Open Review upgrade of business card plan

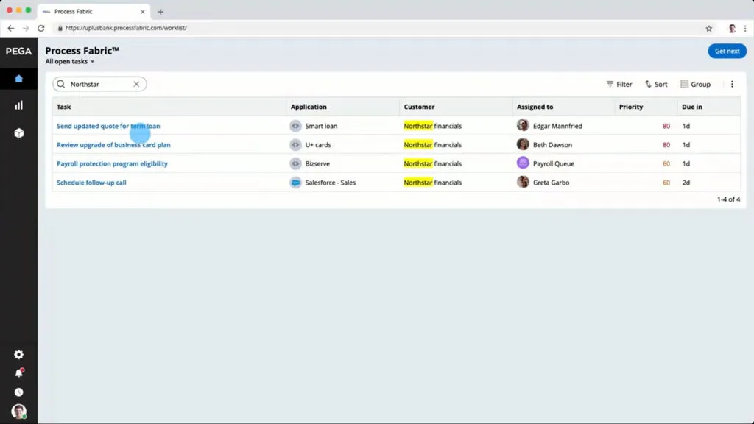click(113, 145)
